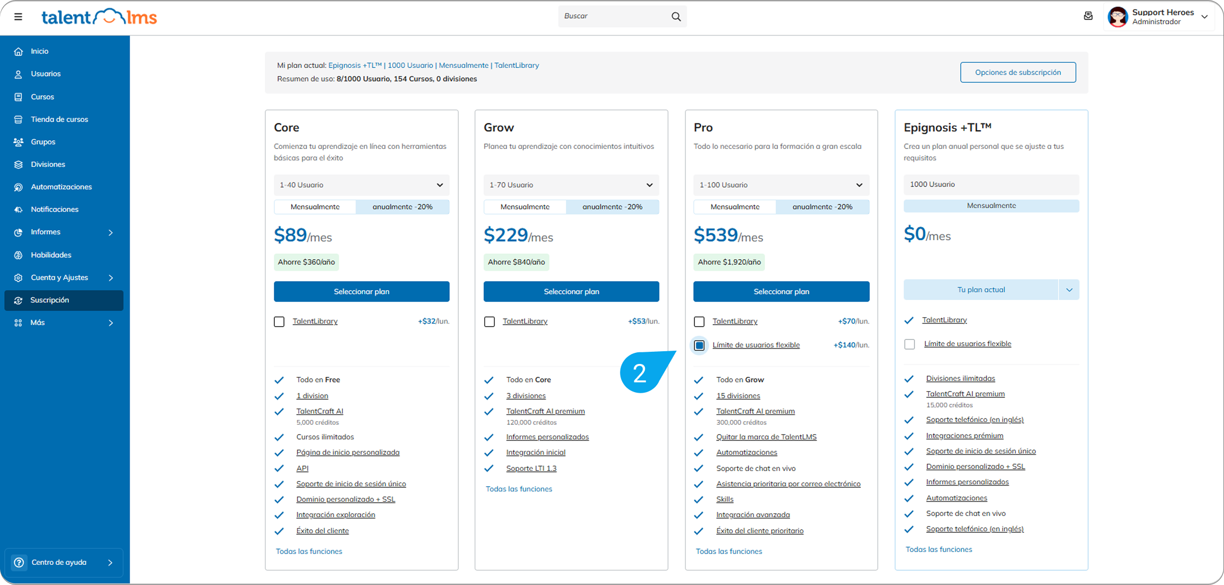Image resolution: width=1224 pixels, height=585 pixels.
Task: Select anualmente -20% billing for Core
Action: 403,207
